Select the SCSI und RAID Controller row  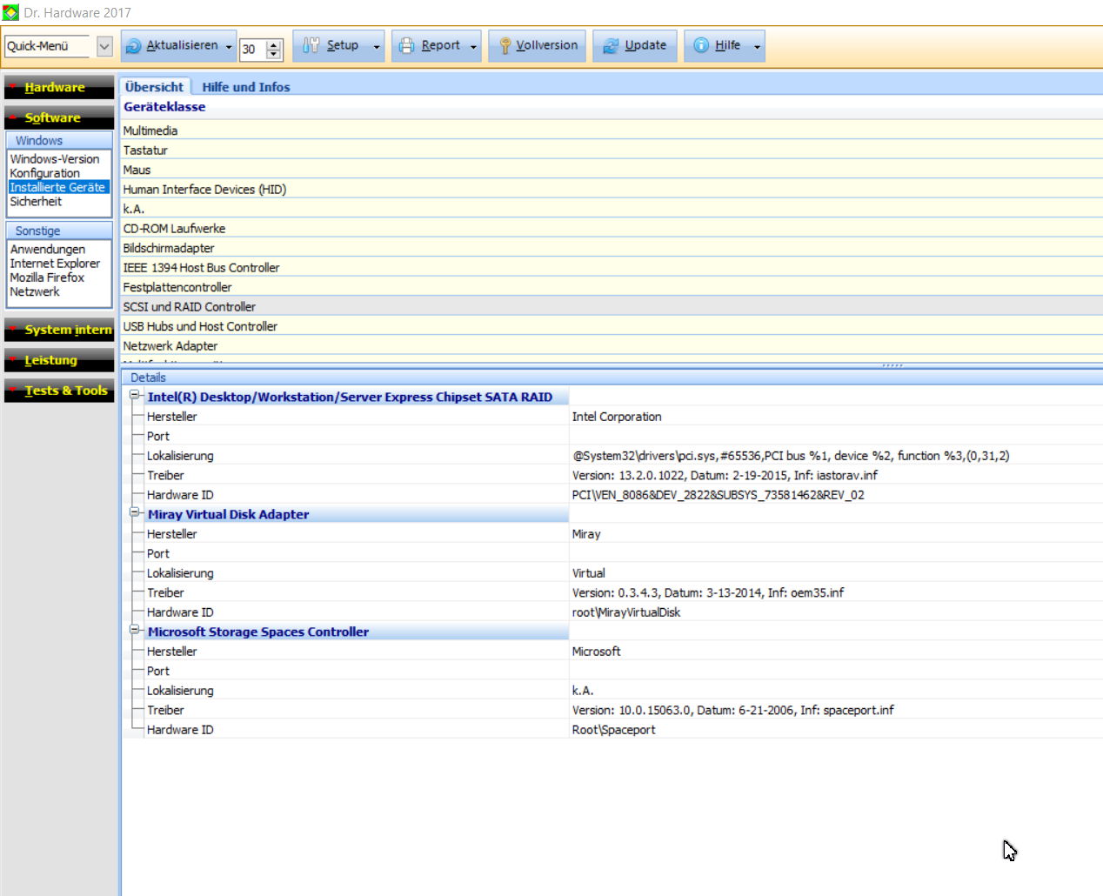(612, 307)
